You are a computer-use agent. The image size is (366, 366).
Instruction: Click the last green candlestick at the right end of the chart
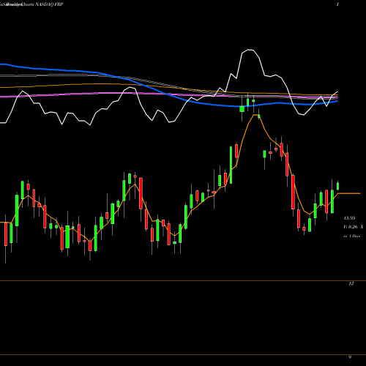[338, 186]
